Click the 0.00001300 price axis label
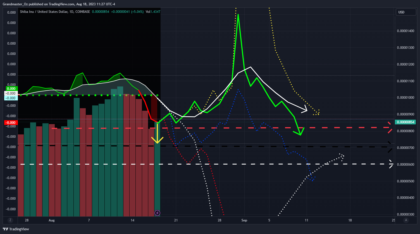The image size is (420, 234). pos(405,48)
